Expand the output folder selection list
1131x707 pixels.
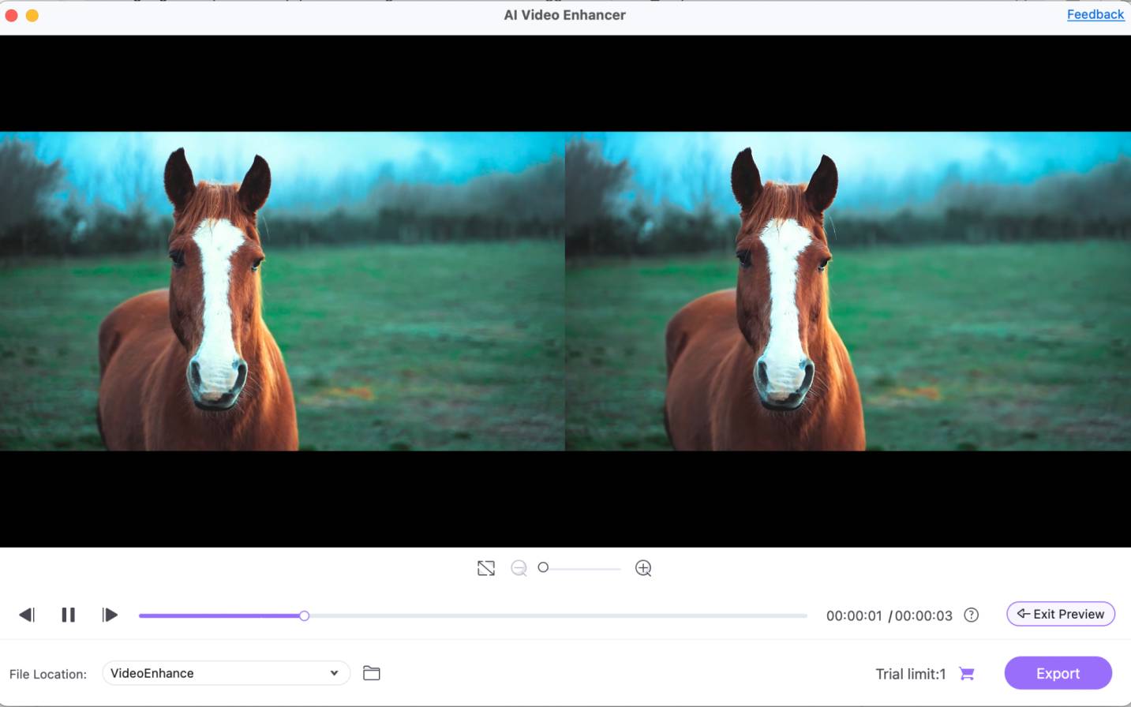[x=335, y=673]
